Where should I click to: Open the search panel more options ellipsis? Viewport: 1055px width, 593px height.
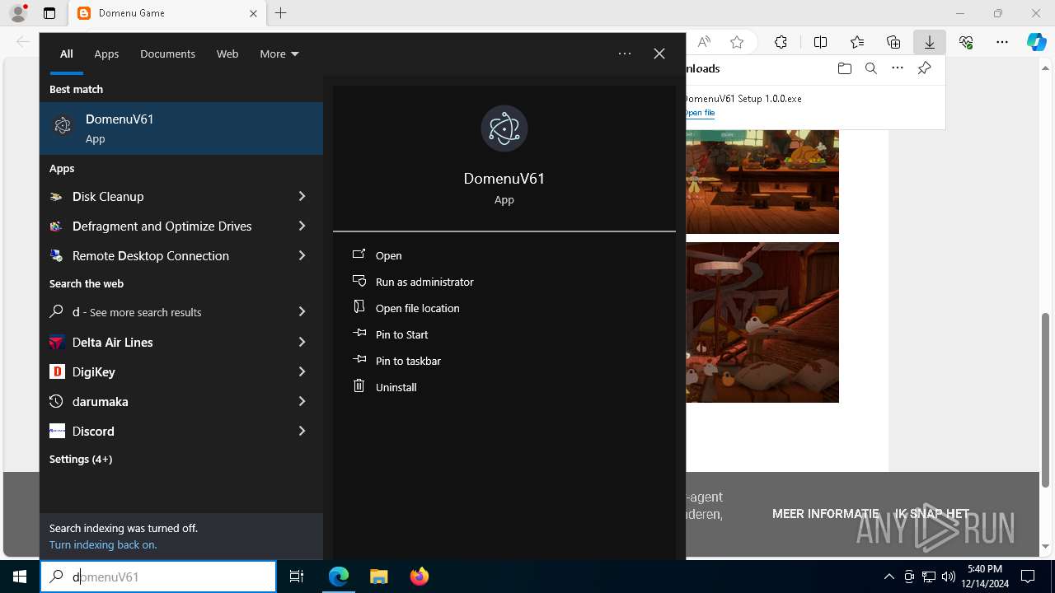tap(625, 54)
